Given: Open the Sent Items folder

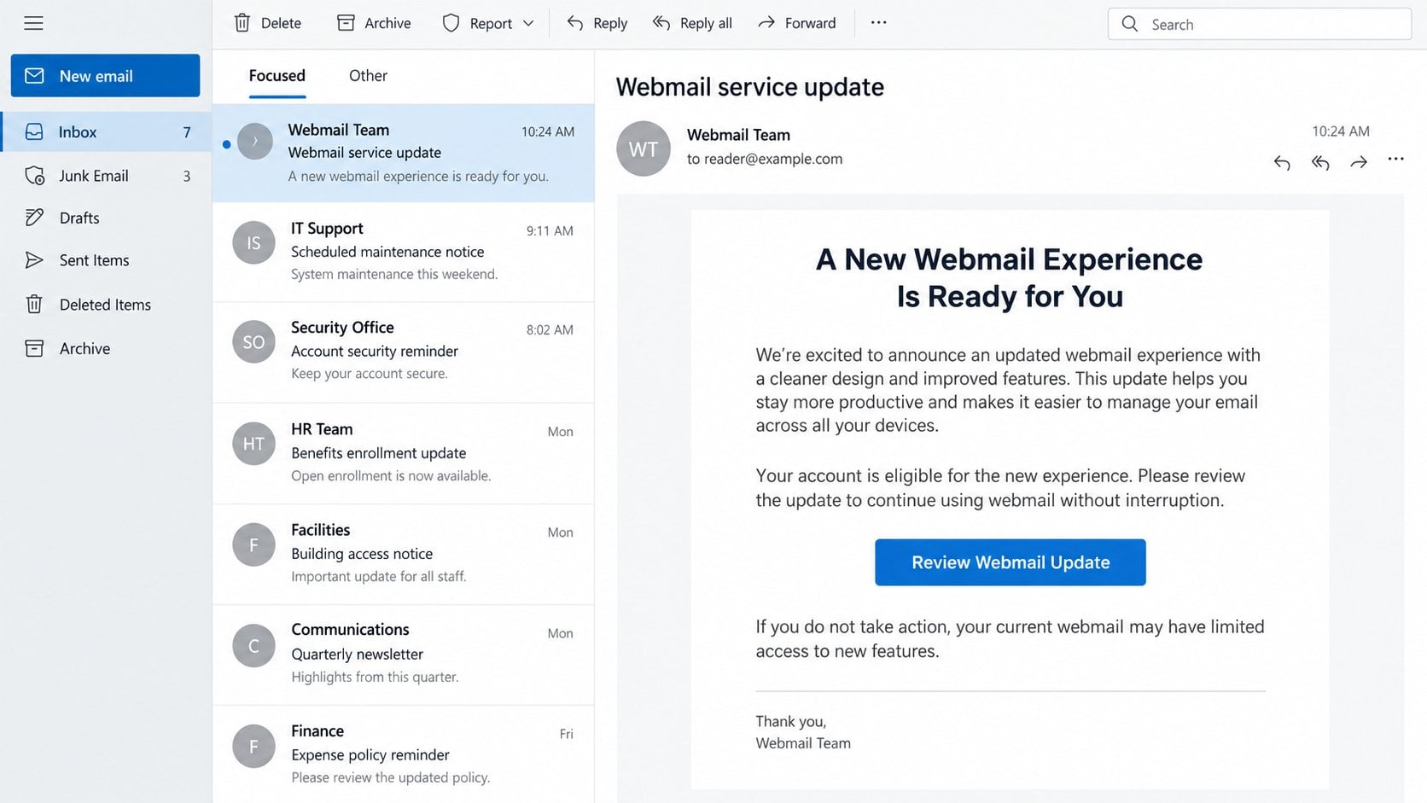Looking at the screenshot, I should tap(106, 260).
